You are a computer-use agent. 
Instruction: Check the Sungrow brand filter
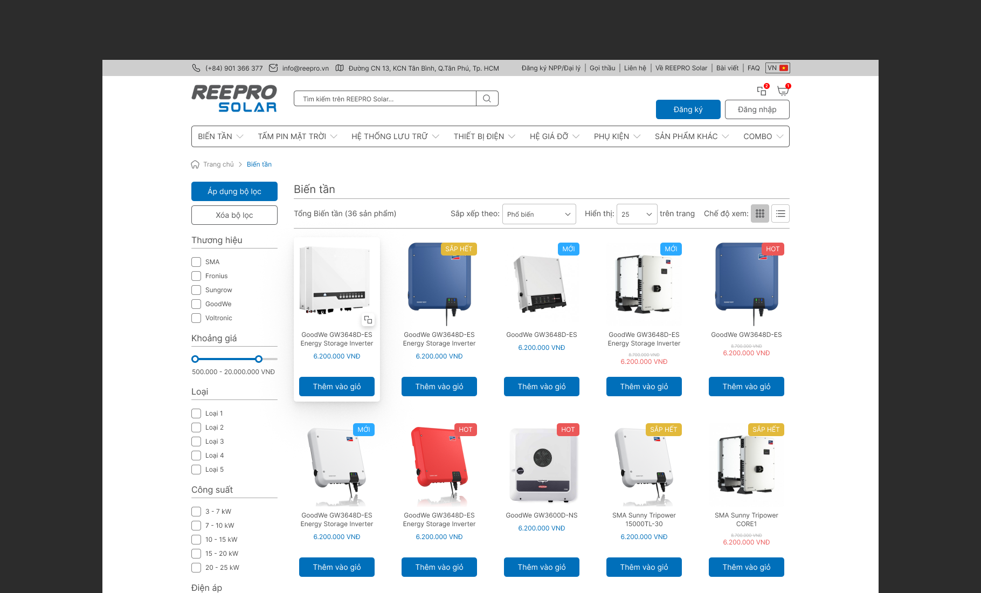pos(196,290)
